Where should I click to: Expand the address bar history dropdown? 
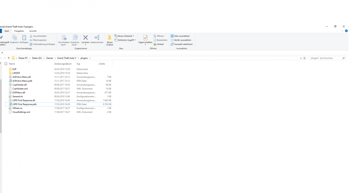(x=301, y=58)
